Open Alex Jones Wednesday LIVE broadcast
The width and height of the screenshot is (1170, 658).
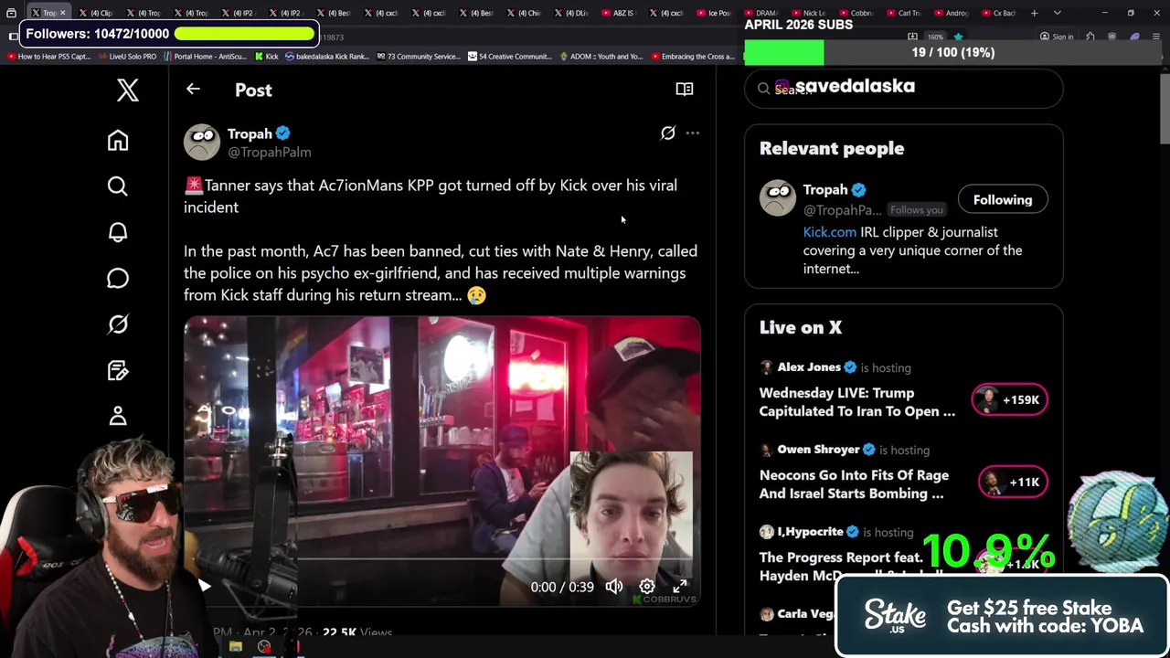pyautogui.click(x=857, y=402)
